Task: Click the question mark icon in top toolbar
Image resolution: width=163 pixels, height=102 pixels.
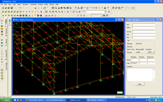Action: (102, 8)
